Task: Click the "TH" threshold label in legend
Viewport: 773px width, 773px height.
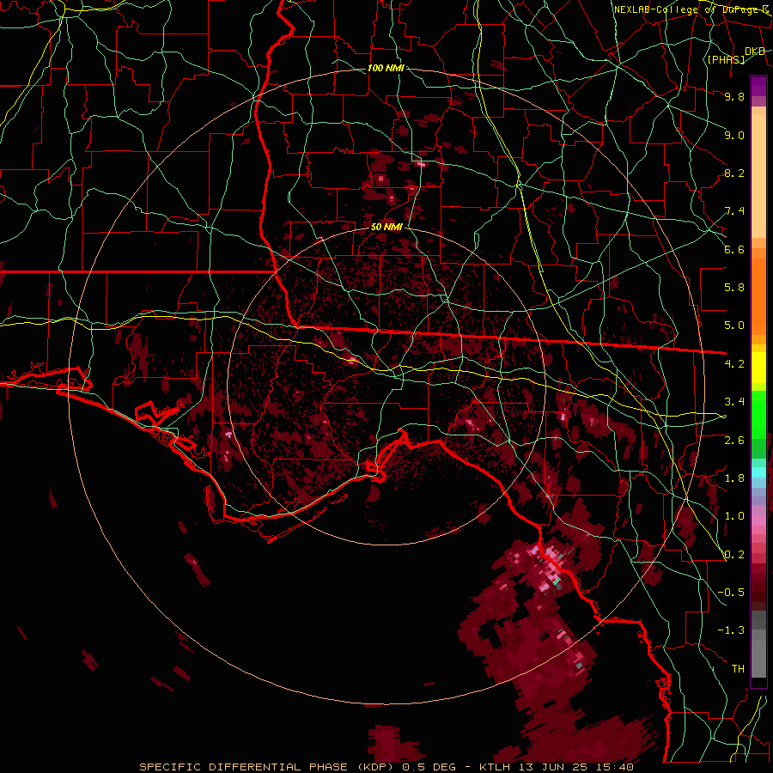Action: [738, 669]
